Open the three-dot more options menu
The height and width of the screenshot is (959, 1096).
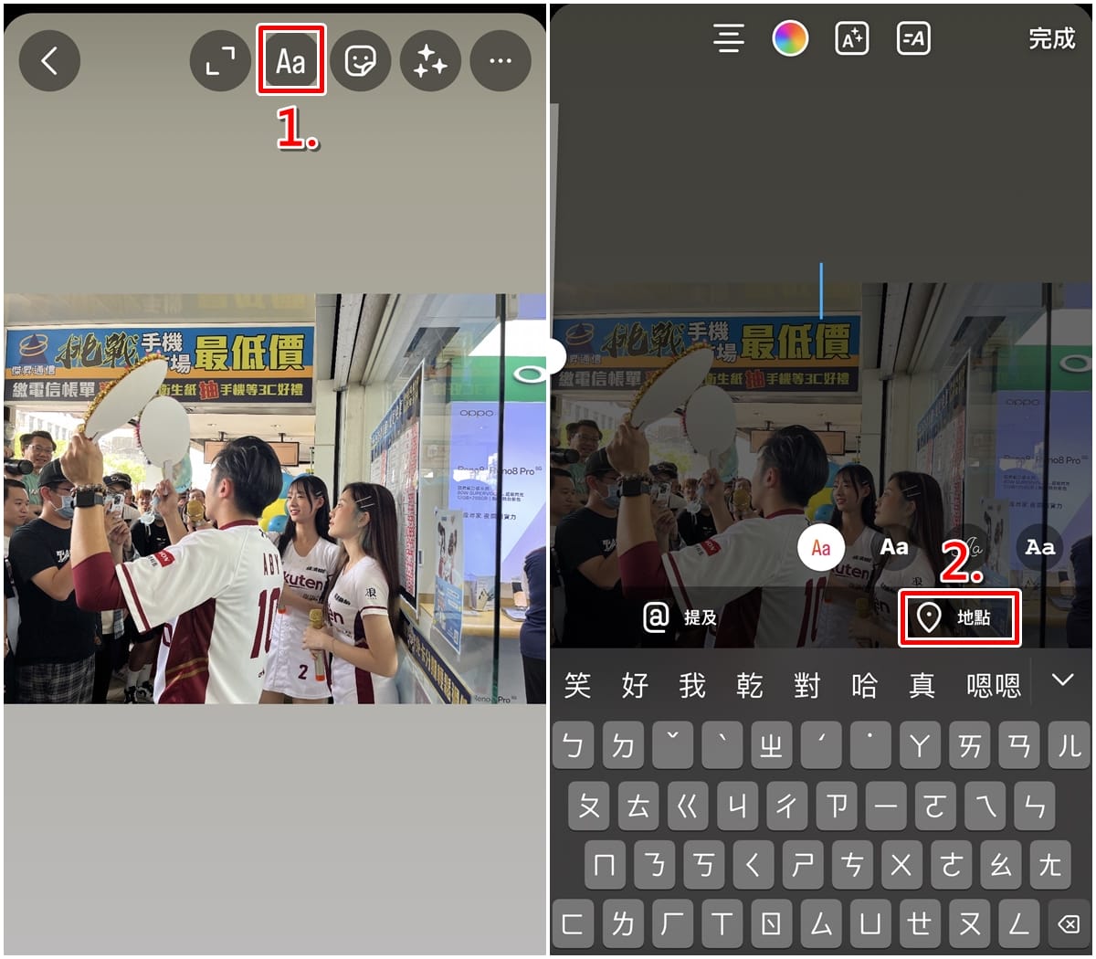(x=501, y=61)
